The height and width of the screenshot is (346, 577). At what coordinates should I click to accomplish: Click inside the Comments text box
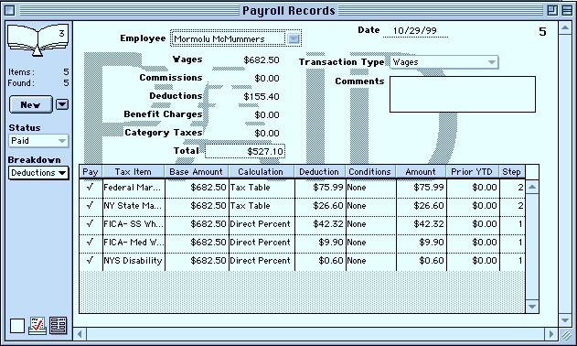tap(463, 94)
